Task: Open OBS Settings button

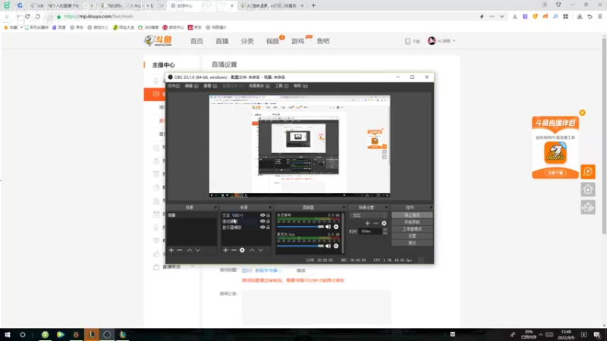Action: click(412, 236)
